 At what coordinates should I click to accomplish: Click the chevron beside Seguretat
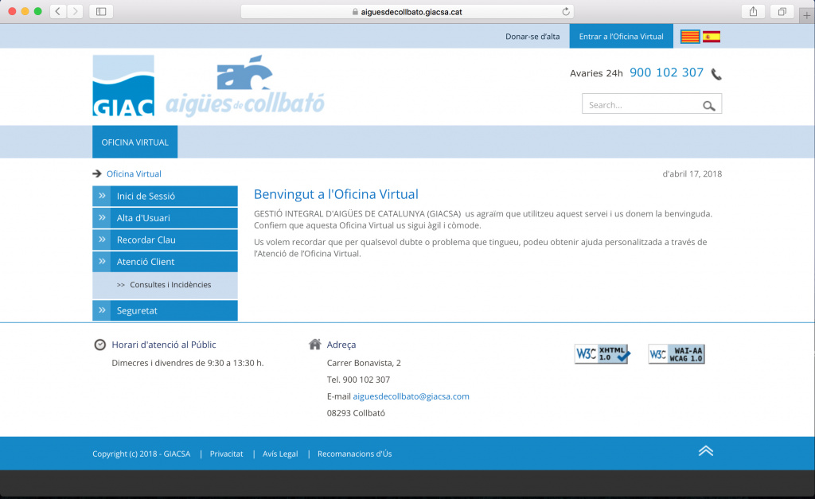click(102, 310)
